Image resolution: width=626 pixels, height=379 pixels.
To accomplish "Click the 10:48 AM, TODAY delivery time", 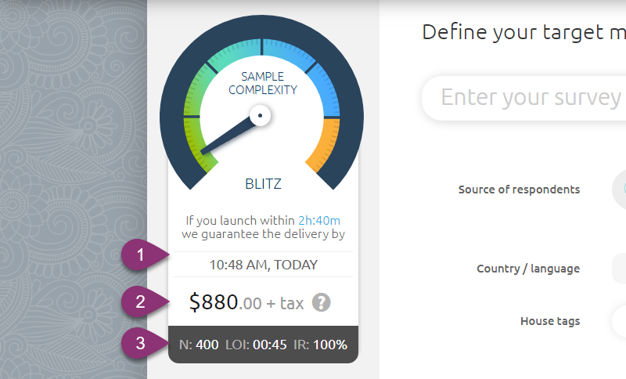I will (x=263, y=265).
